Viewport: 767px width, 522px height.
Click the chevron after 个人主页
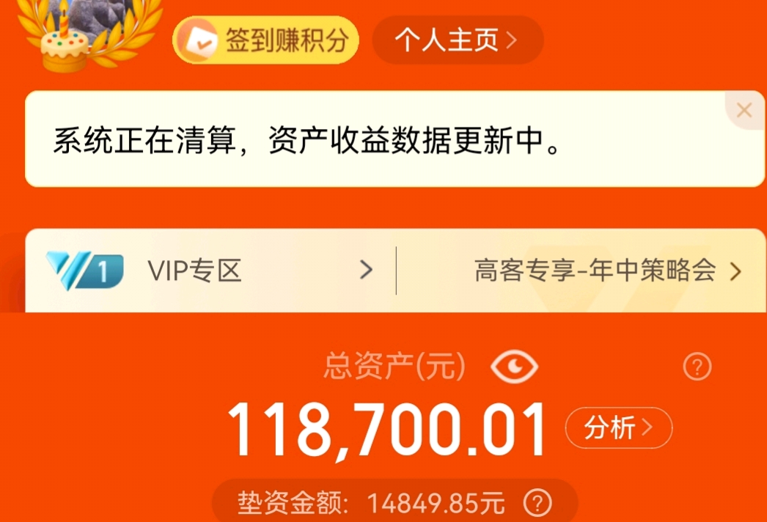[x=511, y=40]
